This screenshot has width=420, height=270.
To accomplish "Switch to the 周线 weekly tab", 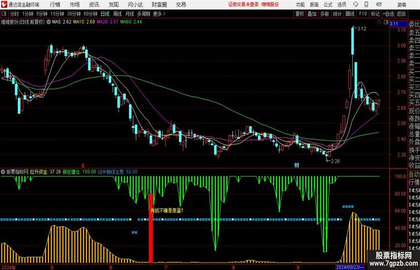I will [117, 14].
